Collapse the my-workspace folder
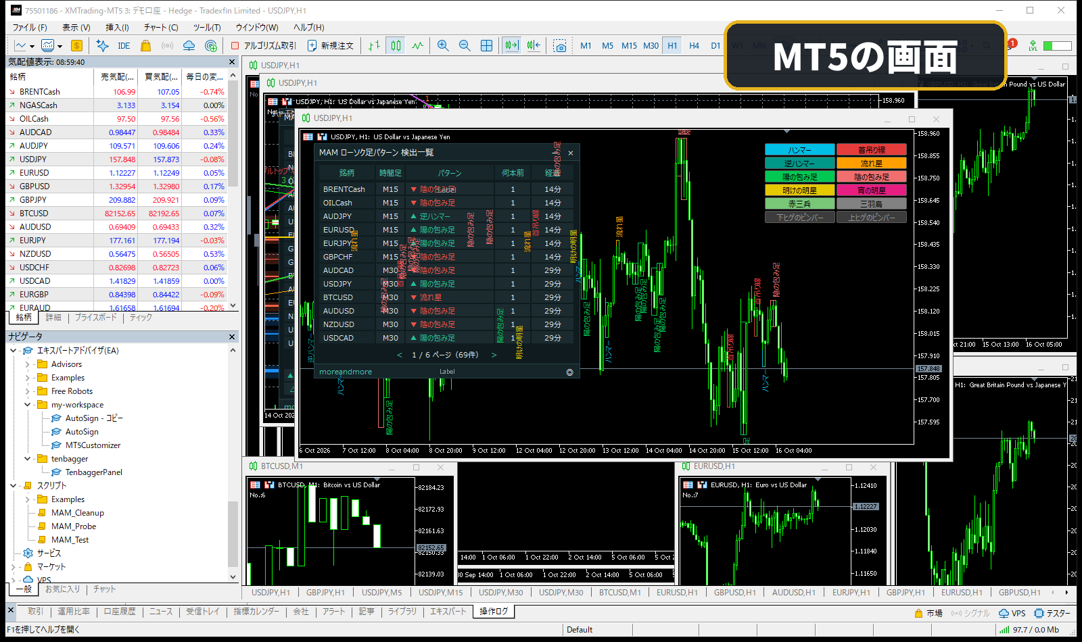 pyautogui.click(x=27, y=405)
